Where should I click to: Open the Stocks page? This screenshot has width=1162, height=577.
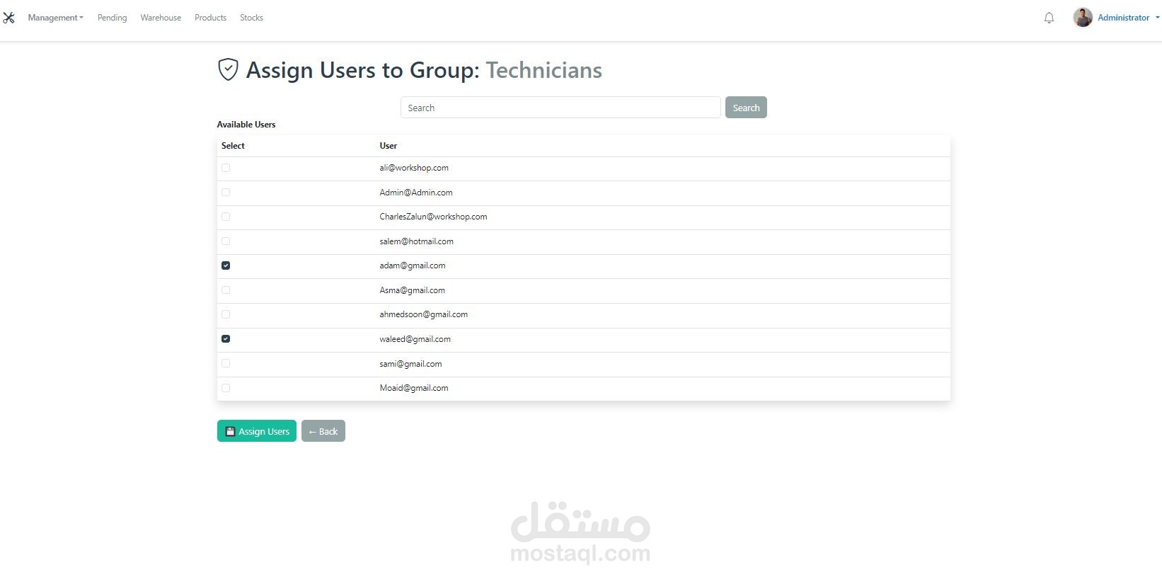[x=251, y=18]
